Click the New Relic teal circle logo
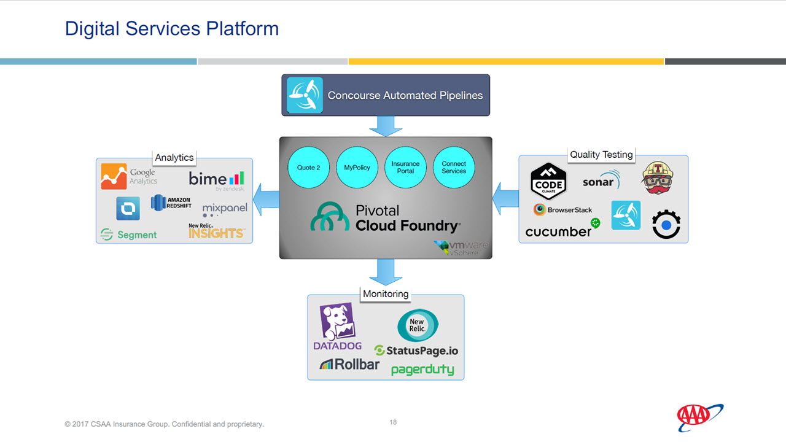This screenshot has height=442, width=786. click(x=418, y=325)
